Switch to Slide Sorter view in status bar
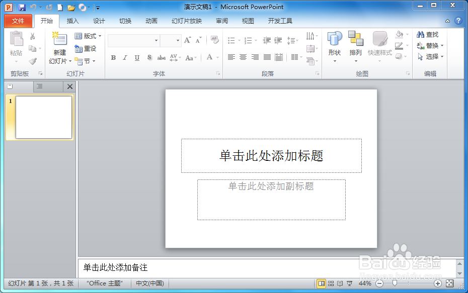The width and height of the screenshot is (468, 293). 331,283
